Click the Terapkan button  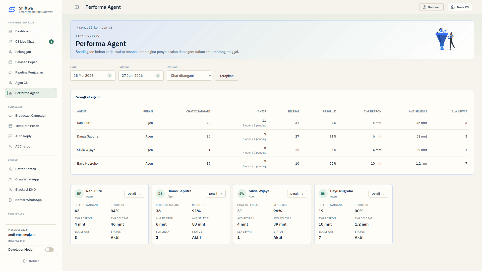point(226,76)
